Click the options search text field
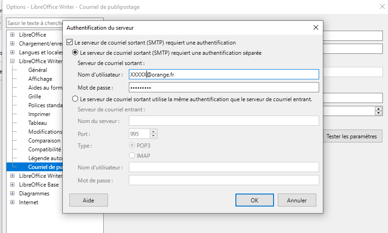 pos(34,23)
